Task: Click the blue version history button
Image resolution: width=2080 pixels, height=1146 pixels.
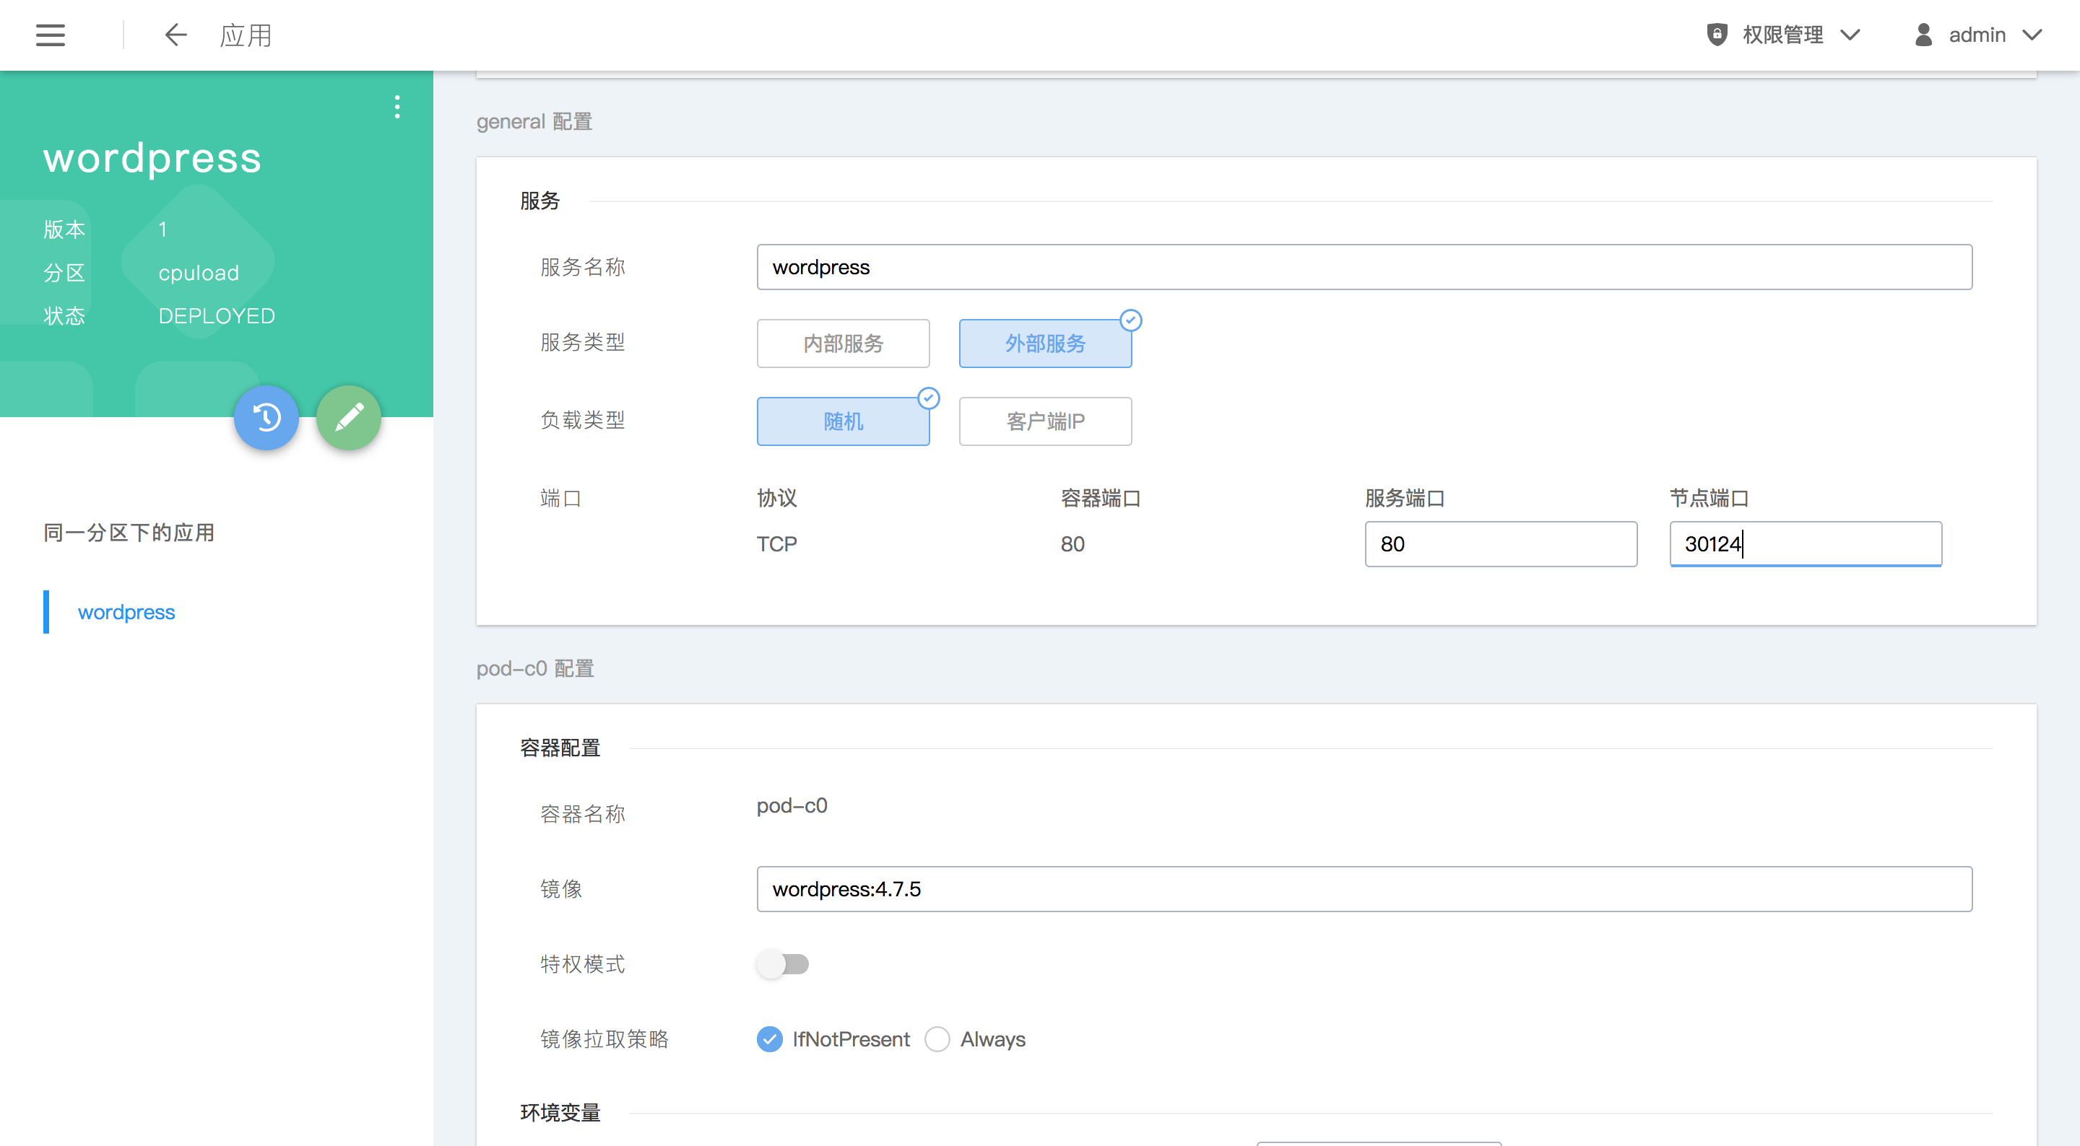Action: (266, 417)
